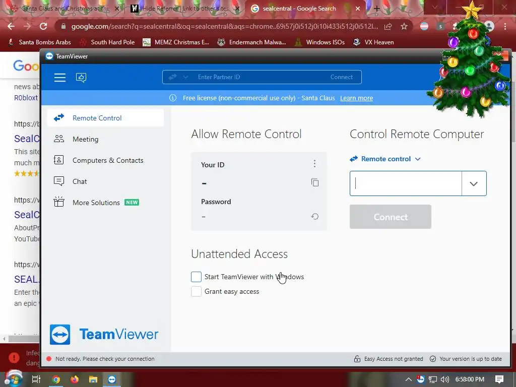Refresh the password with the circular arrow icon

tap(315, 217)
